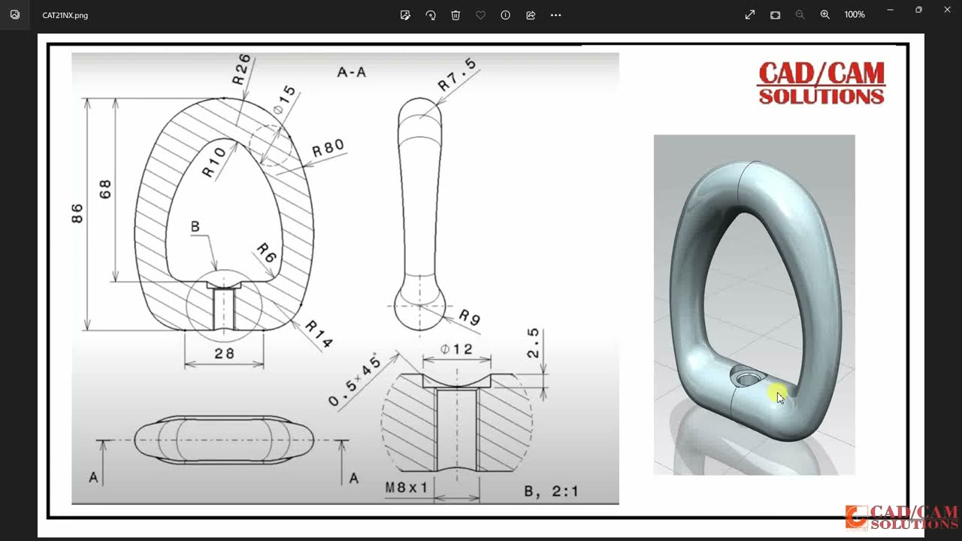Open the Photos app home icon
This screenshot has height=541, width=962.
[x=14, y=14]
